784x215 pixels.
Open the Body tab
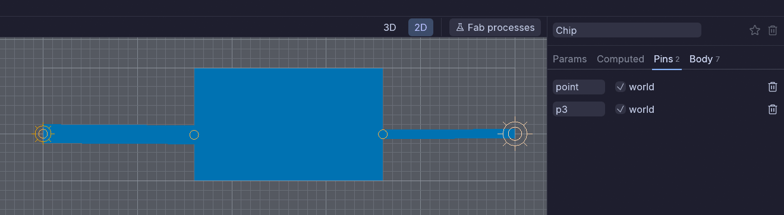click(704, 59)
